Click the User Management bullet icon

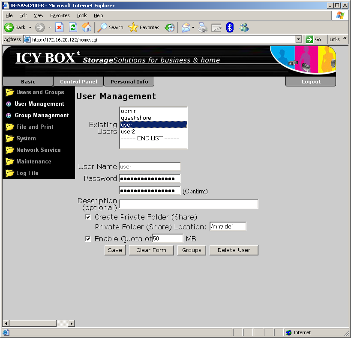point(9,104)
